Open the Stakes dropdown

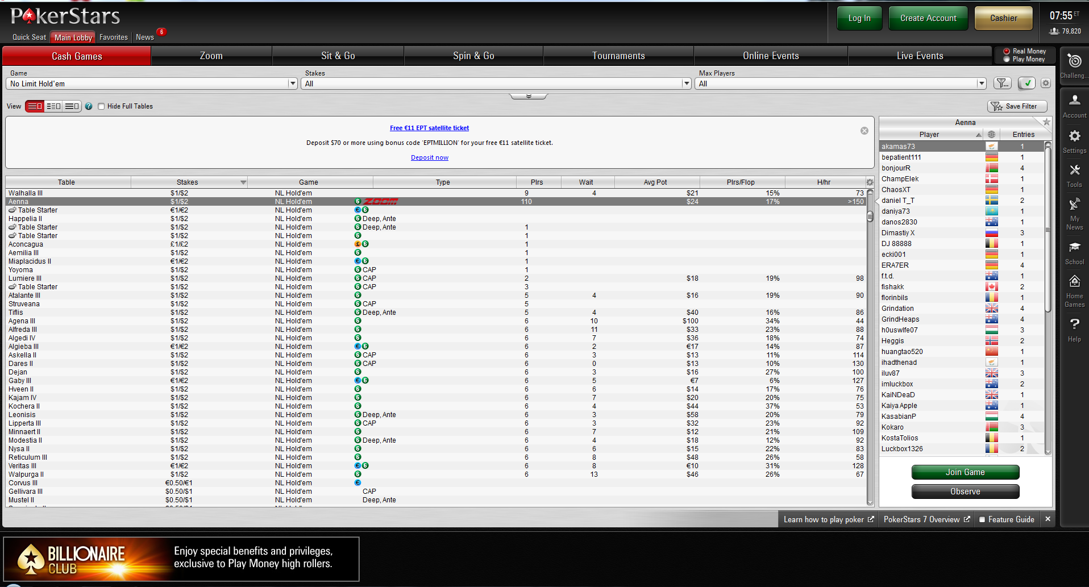(496, 84)
